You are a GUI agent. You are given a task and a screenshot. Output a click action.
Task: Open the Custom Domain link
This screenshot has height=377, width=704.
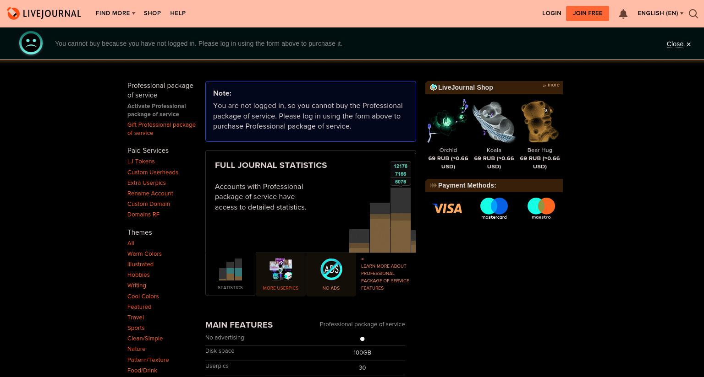[148, 204]
